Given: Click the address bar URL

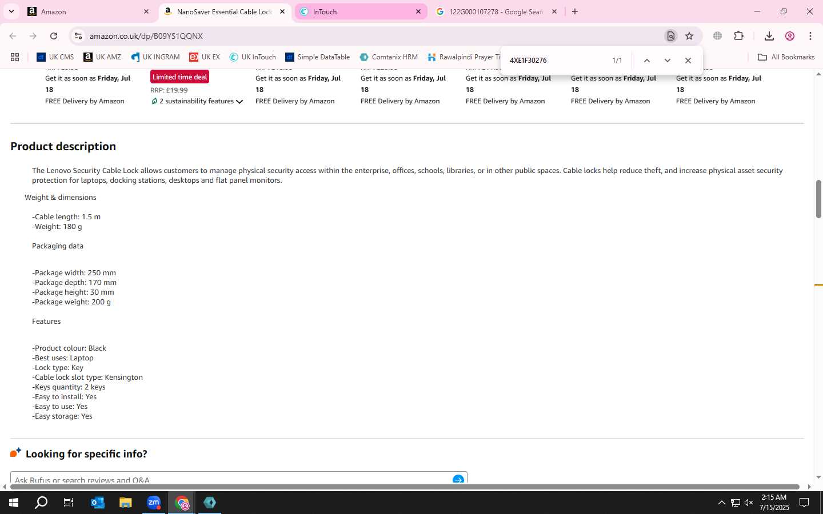Looking at the screenshot, I should 146,36.
